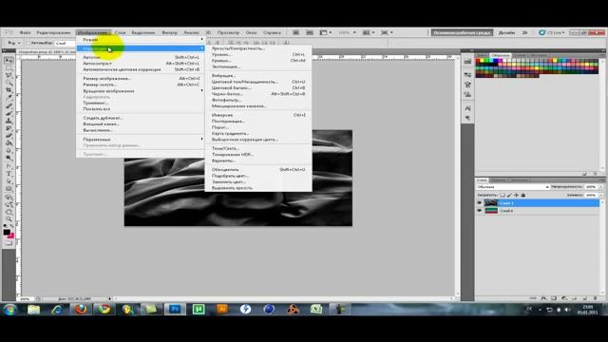Select the Quick Selection tool
This screenshot has width=608, height=342.
pos(9,83)
